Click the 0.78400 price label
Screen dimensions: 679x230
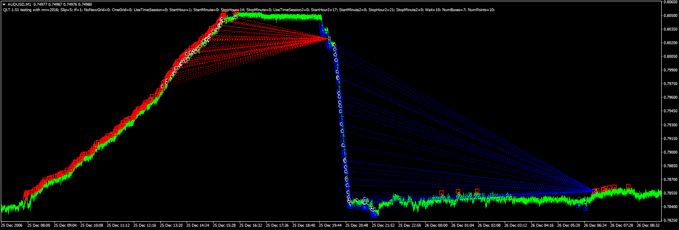point(670,207)
